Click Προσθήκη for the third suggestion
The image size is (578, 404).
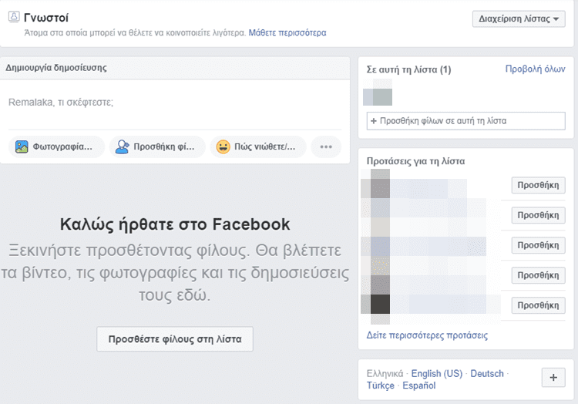[x=538, y=245]
